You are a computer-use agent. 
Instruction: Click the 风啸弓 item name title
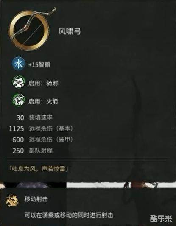(70, 31)
